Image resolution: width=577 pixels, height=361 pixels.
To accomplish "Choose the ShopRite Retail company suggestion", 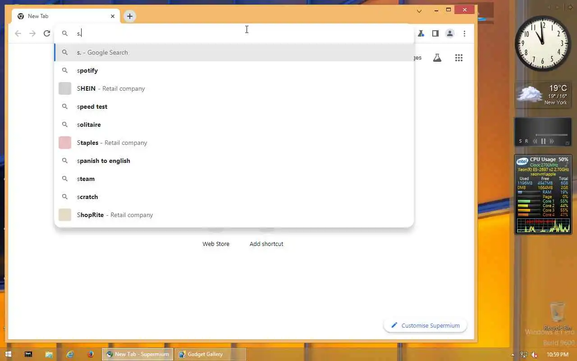I will (x=234, y=215).
